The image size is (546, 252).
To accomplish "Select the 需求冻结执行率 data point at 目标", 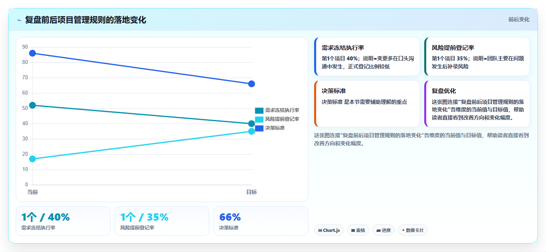I will pyautogui.click(x=252, y=124).
